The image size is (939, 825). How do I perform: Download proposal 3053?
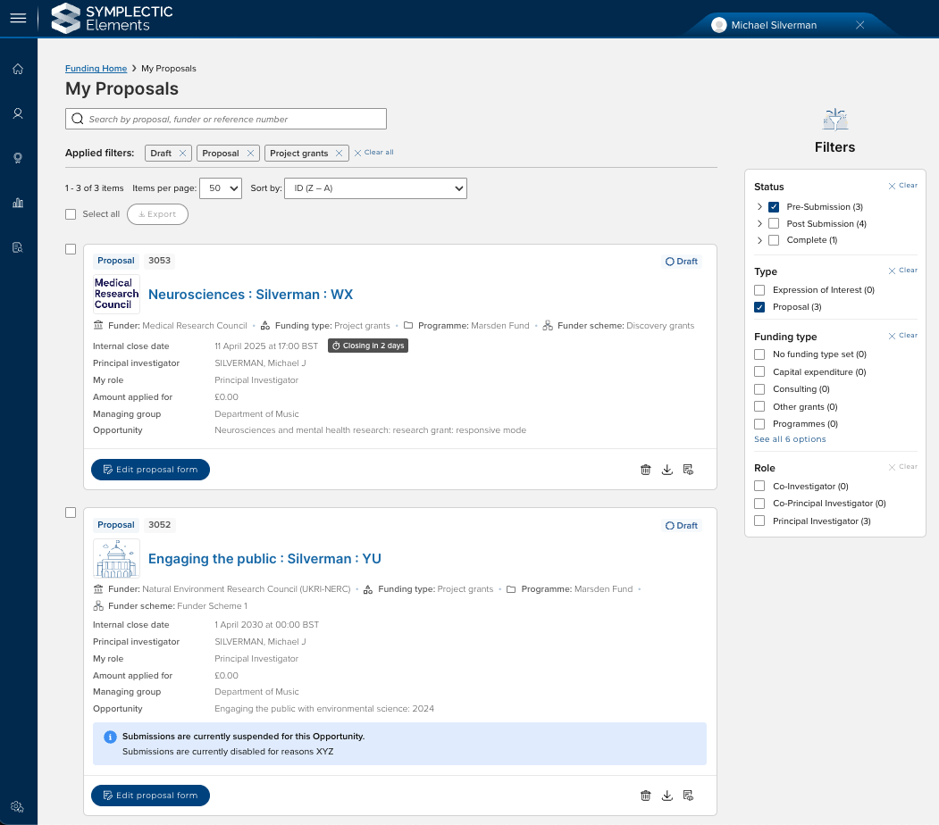tap(667, 470)
